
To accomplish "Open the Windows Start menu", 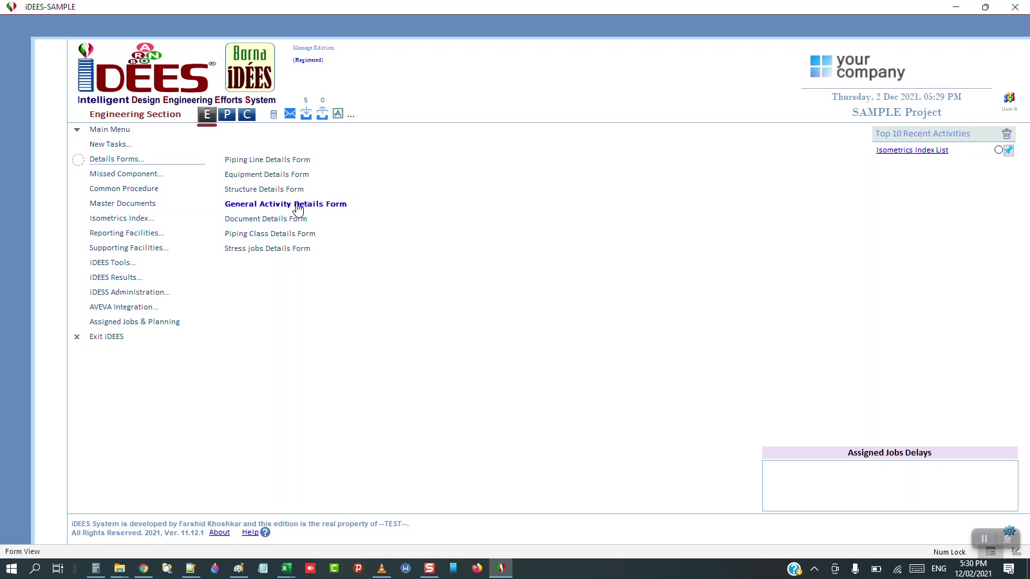I will [11, 568].
